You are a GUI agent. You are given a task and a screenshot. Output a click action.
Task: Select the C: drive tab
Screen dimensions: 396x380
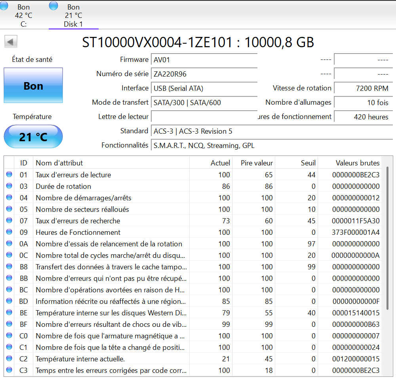click(x=23, y=15)
